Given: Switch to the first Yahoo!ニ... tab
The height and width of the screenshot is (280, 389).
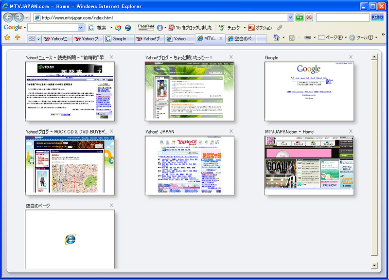Looking at the screenshot, I should click(x=57, y=39).
